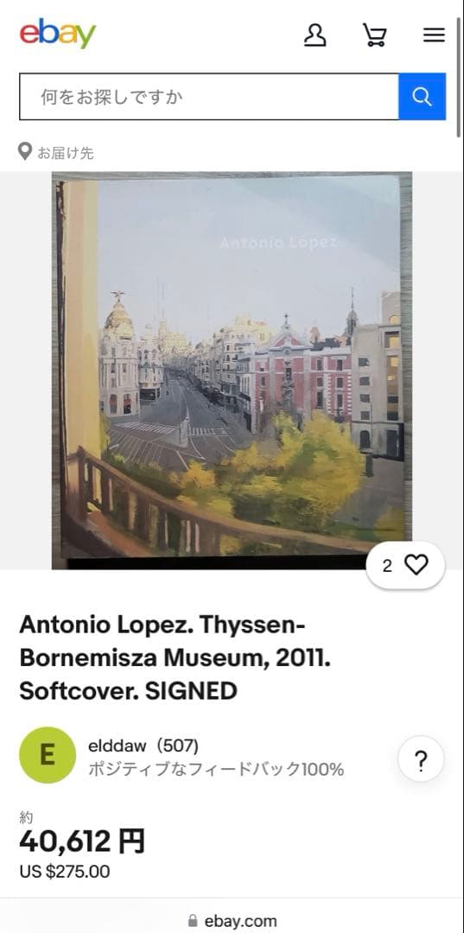The height and width of the screenshot is (933, 464).
Task: Click the blue search magnifier button
Action: [x=422, y=97]
